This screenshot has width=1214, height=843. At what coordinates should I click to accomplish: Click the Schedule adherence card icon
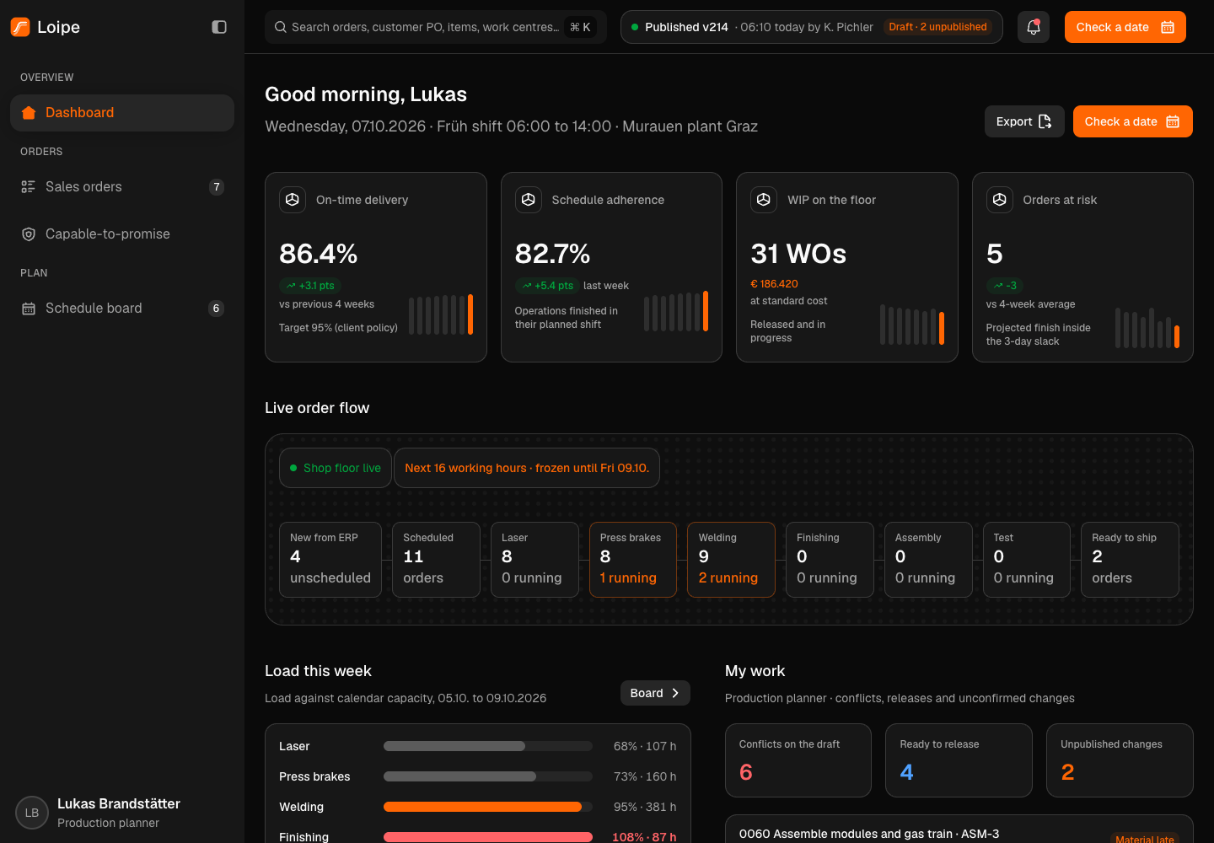[x=529, y=200]
